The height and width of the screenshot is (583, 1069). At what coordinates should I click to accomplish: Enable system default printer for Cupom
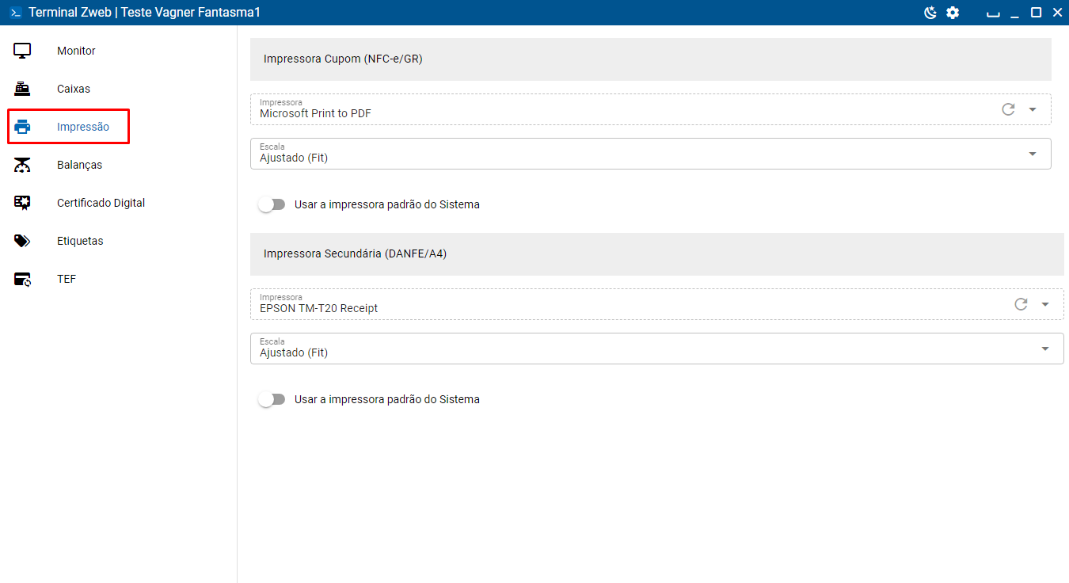click(x=272, y=204)
